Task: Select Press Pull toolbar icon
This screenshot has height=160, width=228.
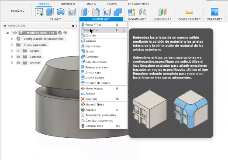Action: 85,12
